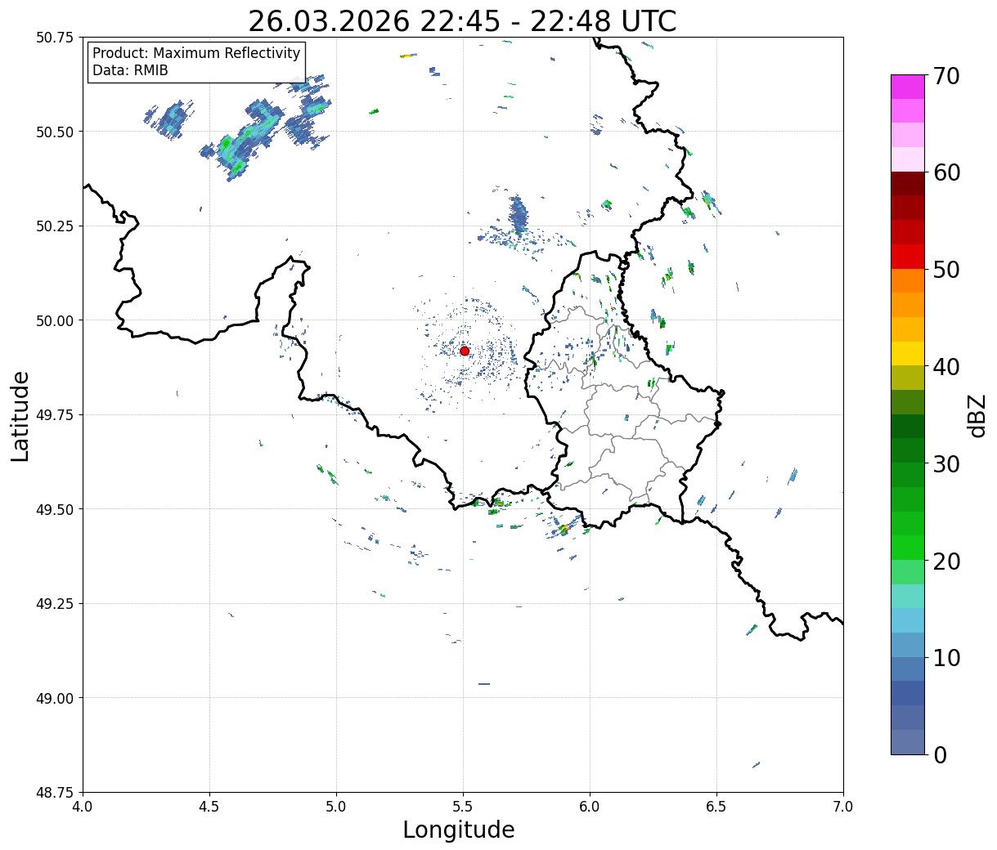
Task: Click the yellow 40 dBZ colorbar segment
Action: (x=908, y=353)
